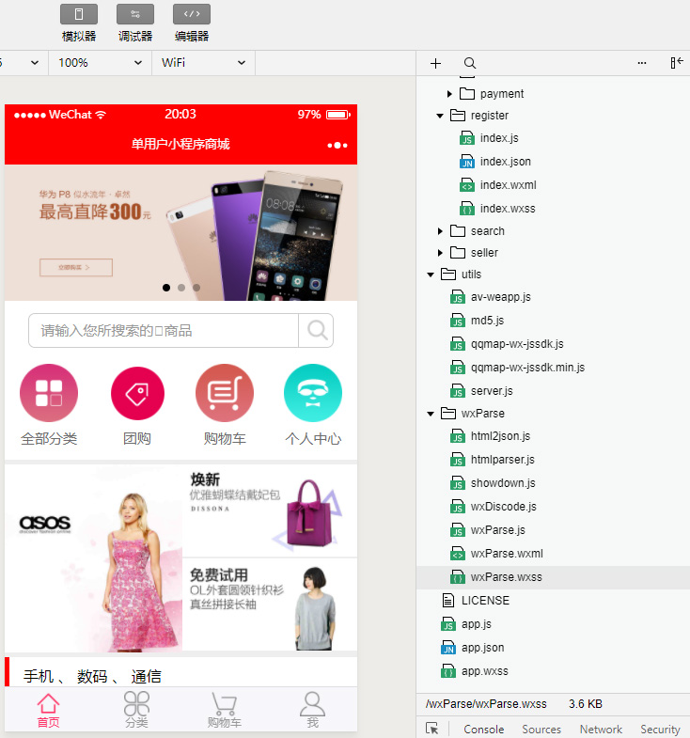Viewport: 690px width, 738px height.
Task: Switch to the Network tab
Action: click(601, 730)
